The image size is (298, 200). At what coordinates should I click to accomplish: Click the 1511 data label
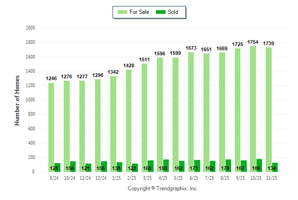(x=144, y=59)
